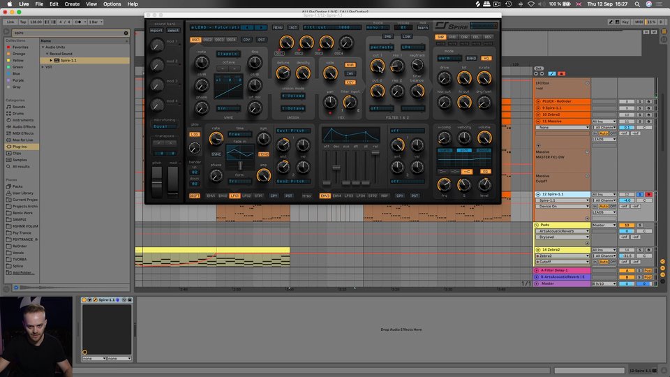
Task: Open the Create menu
Action: 72,4
